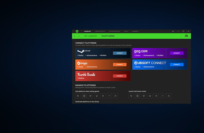The height and width of the screenshot is (133, 204).
Task: Click the Ubisoft Connect logo
Action: coord(150,63)
